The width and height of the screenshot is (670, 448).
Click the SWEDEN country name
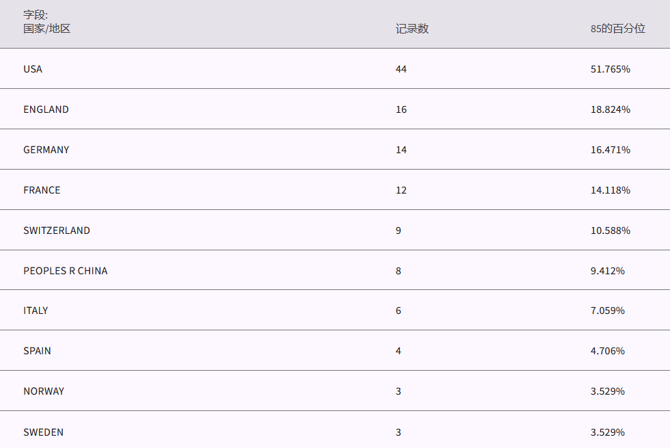pyautogui.click(x=43, y=432)
